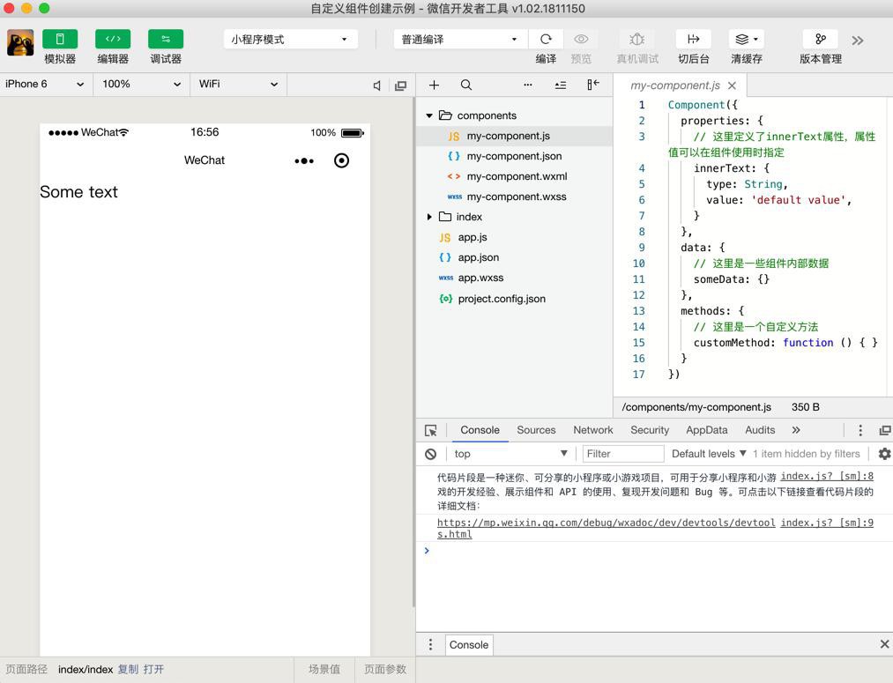
Task: Switch to the Security tab
Action: [x=649, y=430]
